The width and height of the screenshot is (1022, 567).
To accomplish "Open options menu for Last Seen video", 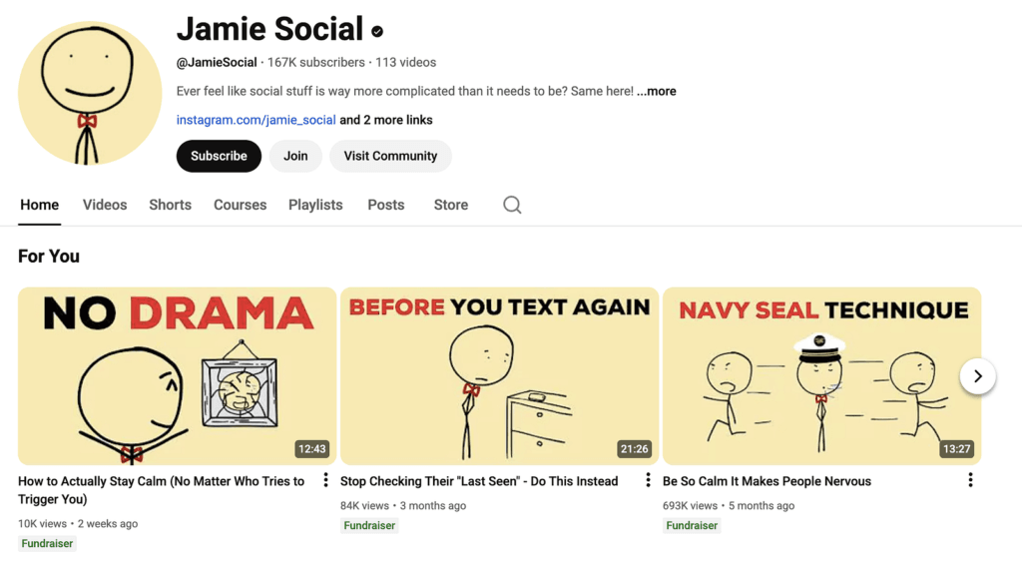I will [648, 481].
